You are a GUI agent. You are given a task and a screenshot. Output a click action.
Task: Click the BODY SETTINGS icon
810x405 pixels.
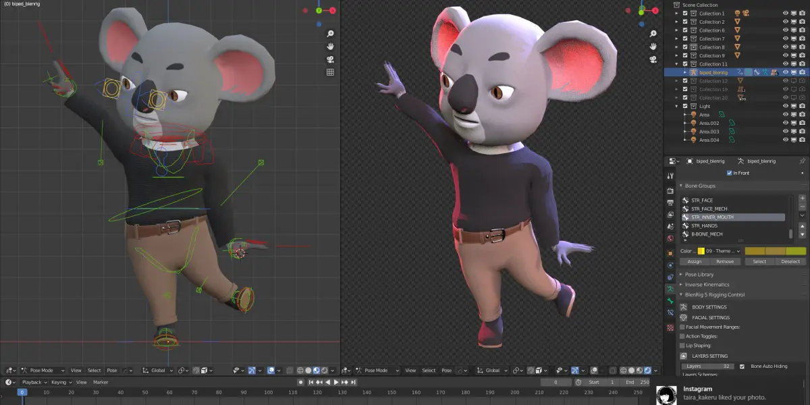point(684,307)
